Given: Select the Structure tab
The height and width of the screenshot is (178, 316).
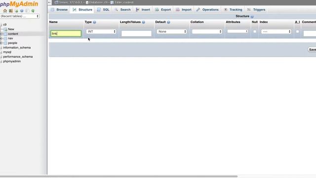Looking at the screenshot, I should click(82, 10).
